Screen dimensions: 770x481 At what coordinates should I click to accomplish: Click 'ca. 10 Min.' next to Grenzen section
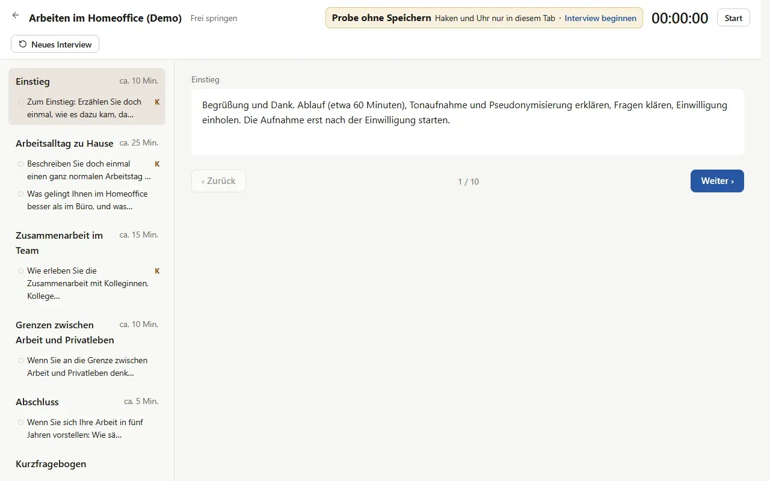(139, 324)
